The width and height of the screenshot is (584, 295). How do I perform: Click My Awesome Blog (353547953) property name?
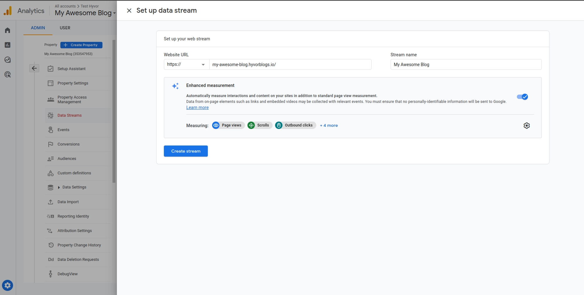(68, 54)
